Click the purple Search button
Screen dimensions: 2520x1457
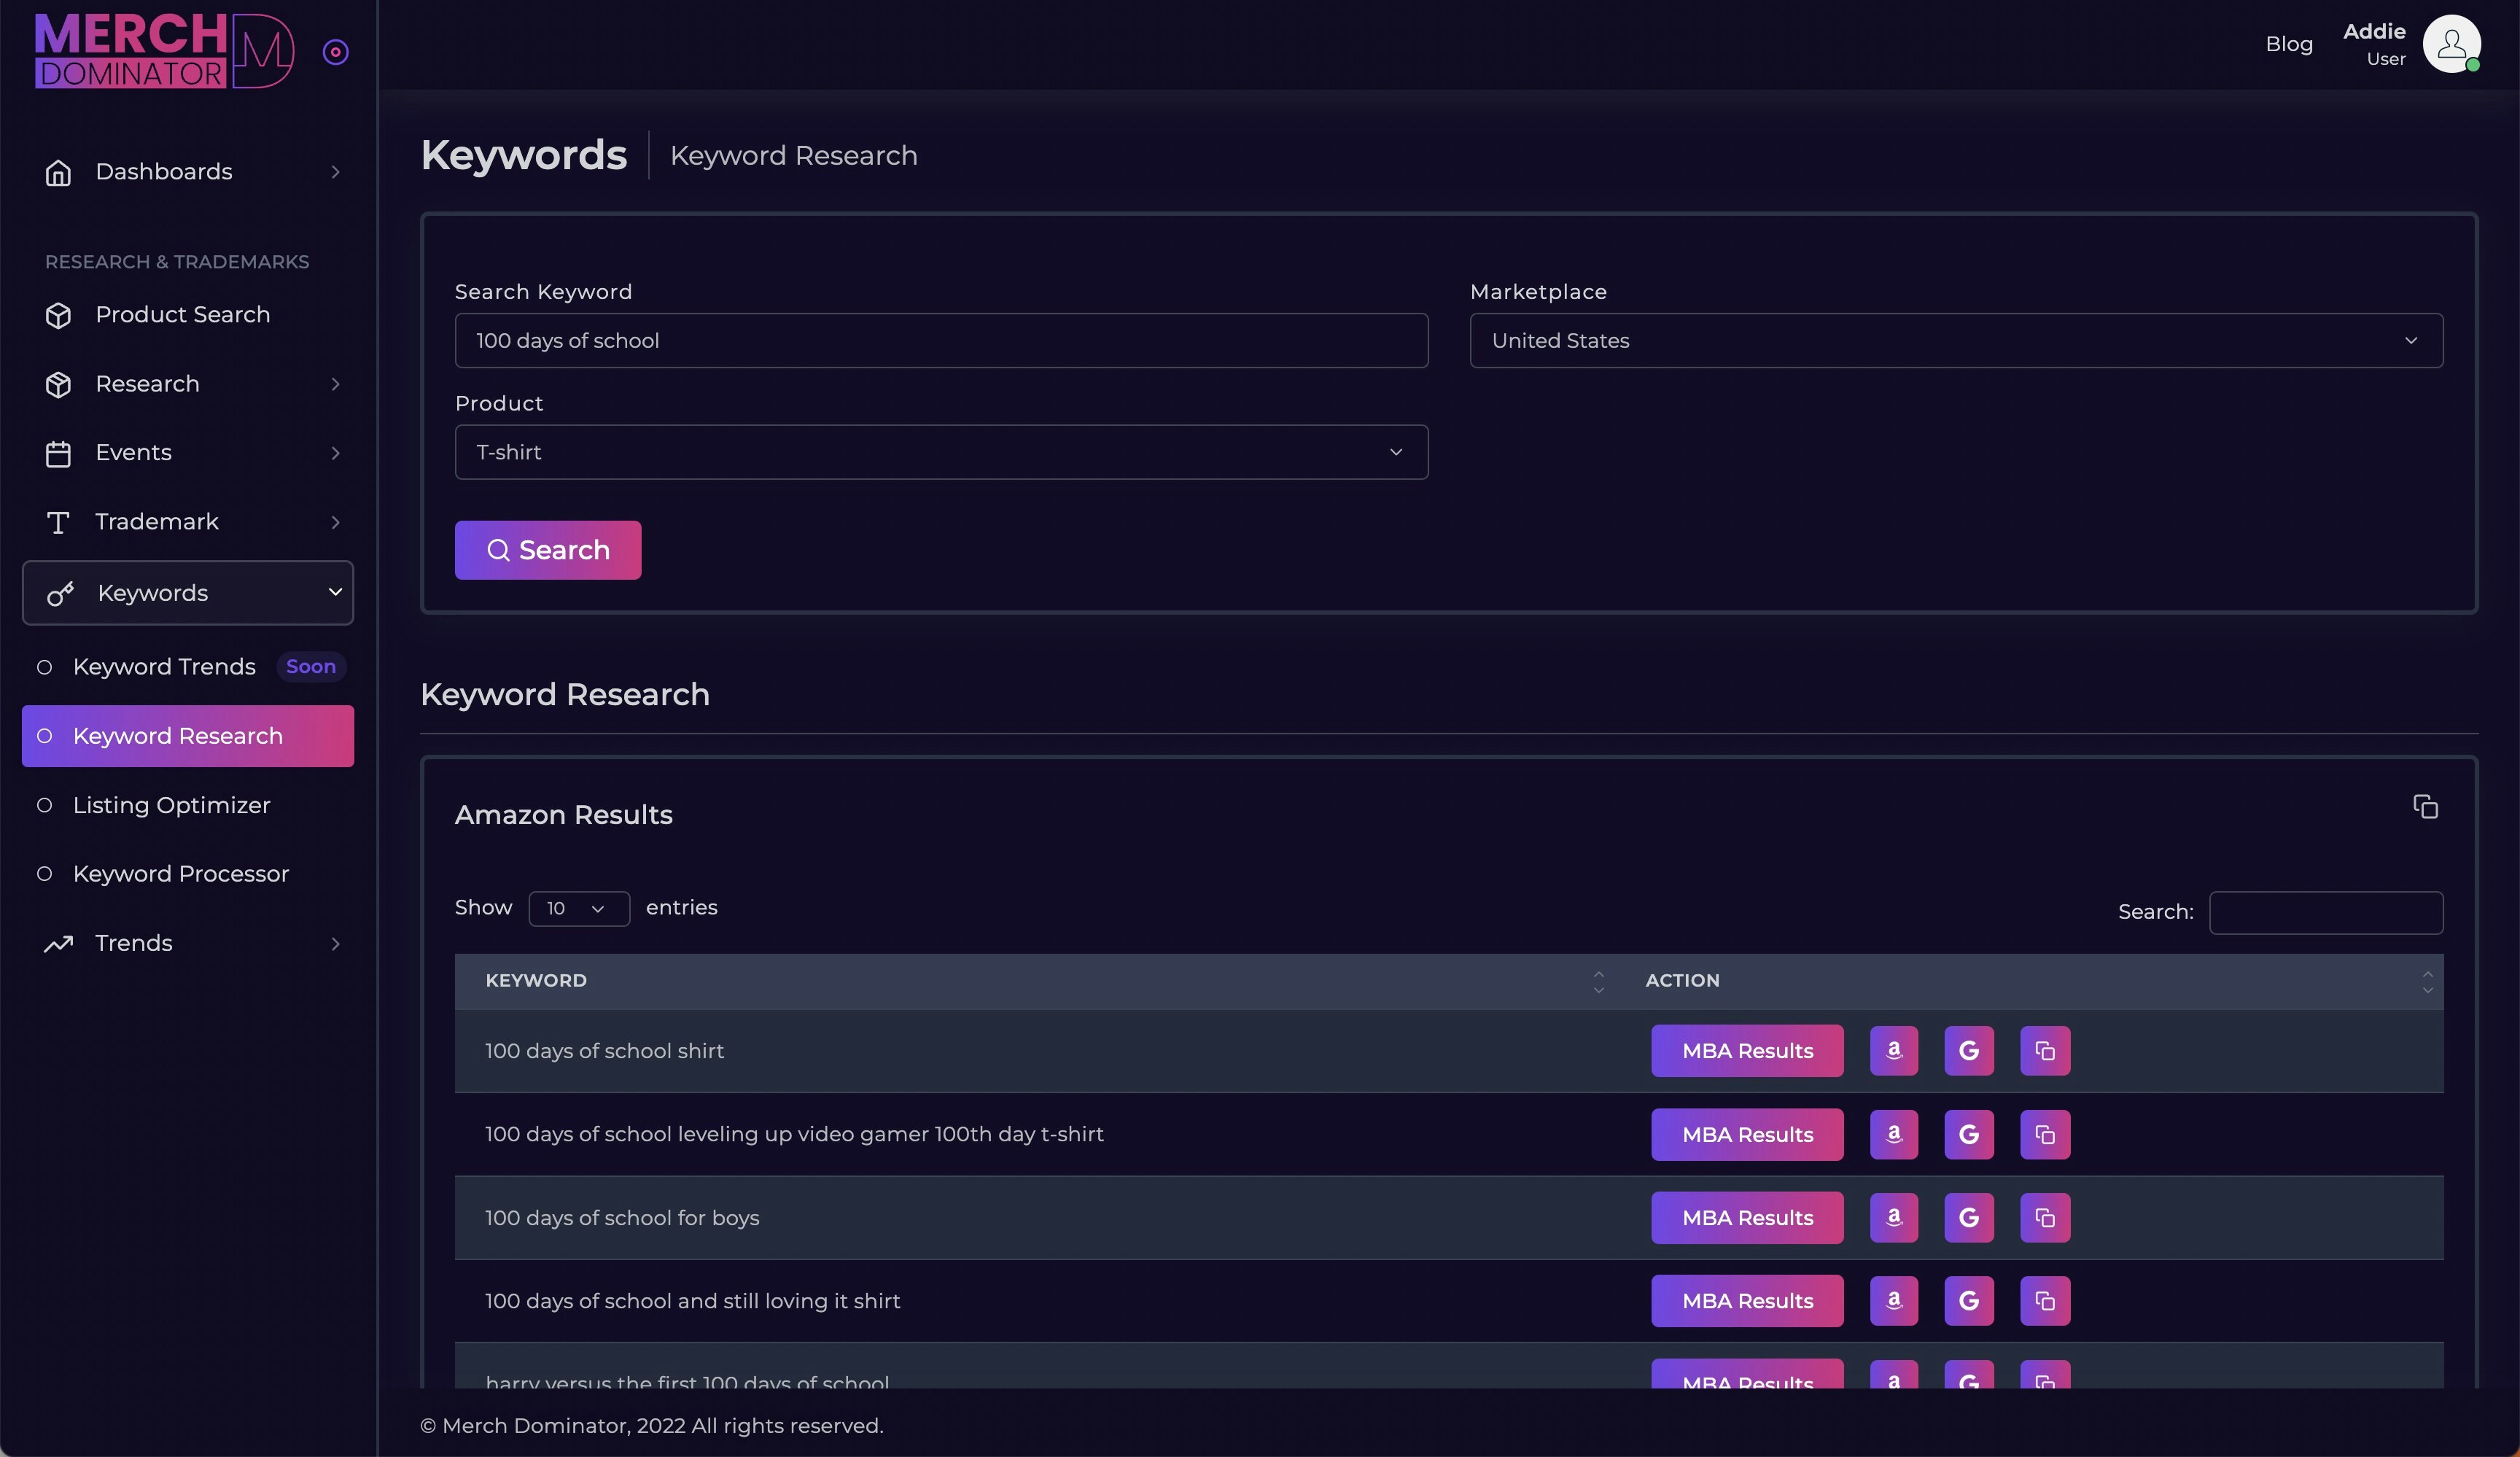(548, 550)
